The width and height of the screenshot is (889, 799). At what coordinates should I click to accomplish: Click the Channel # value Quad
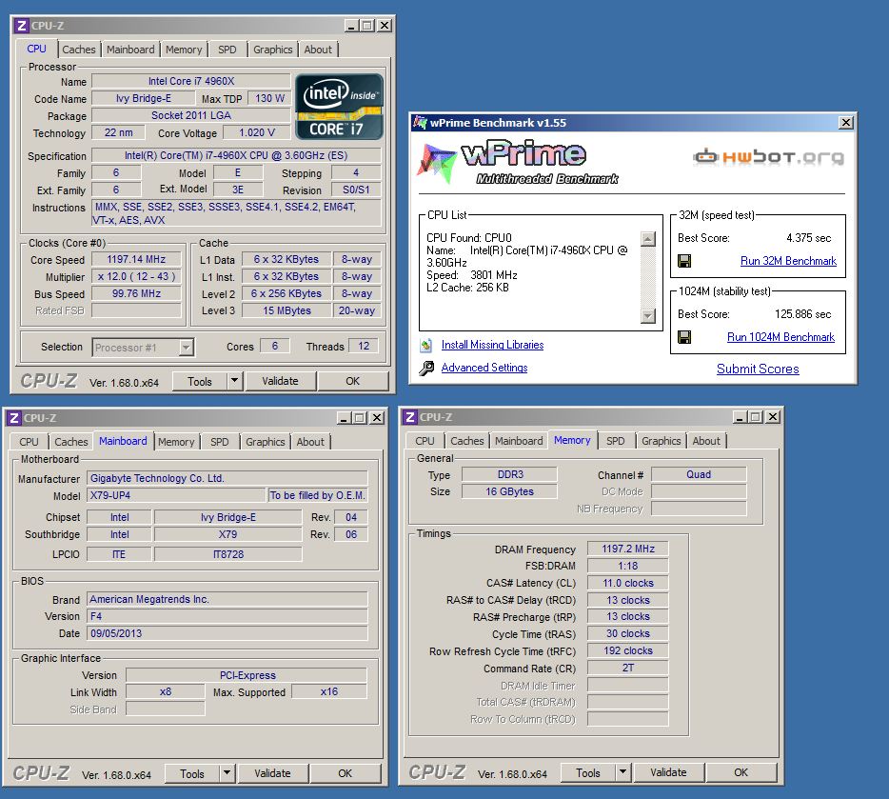[x=699, y=474]
